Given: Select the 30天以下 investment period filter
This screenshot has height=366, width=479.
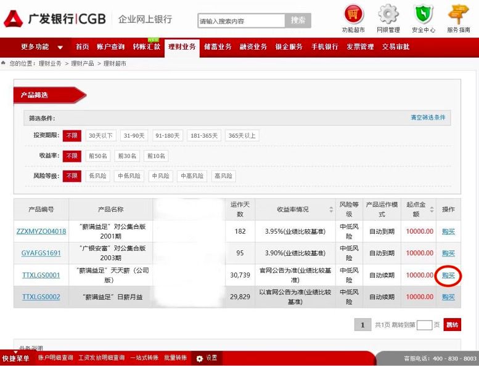Looking at the screenshot, I should [x=100, y=135].
